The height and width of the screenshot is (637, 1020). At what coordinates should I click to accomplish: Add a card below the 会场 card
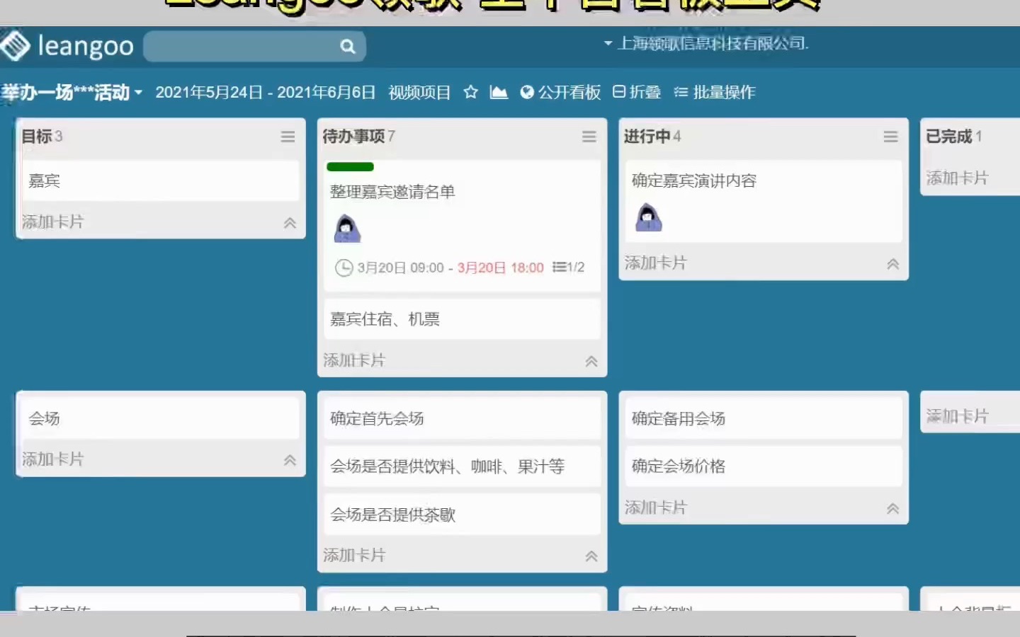coord(53,459)
